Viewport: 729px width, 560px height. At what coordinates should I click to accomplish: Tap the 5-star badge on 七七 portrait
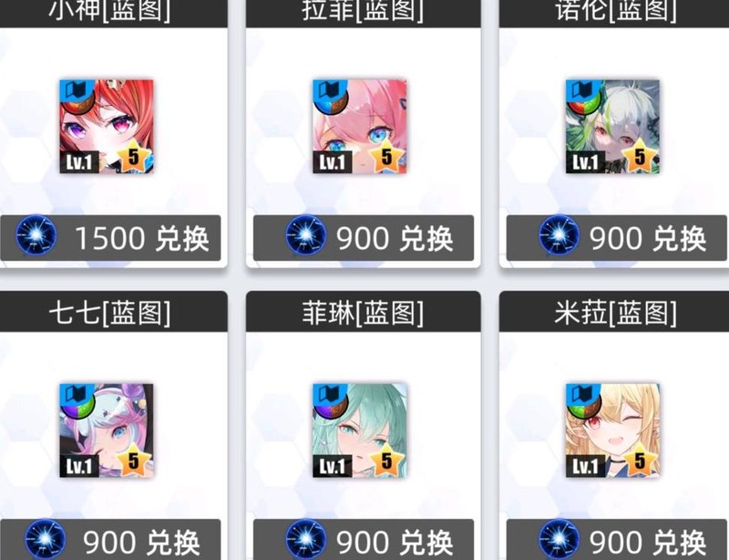click(x=134, y=460)
